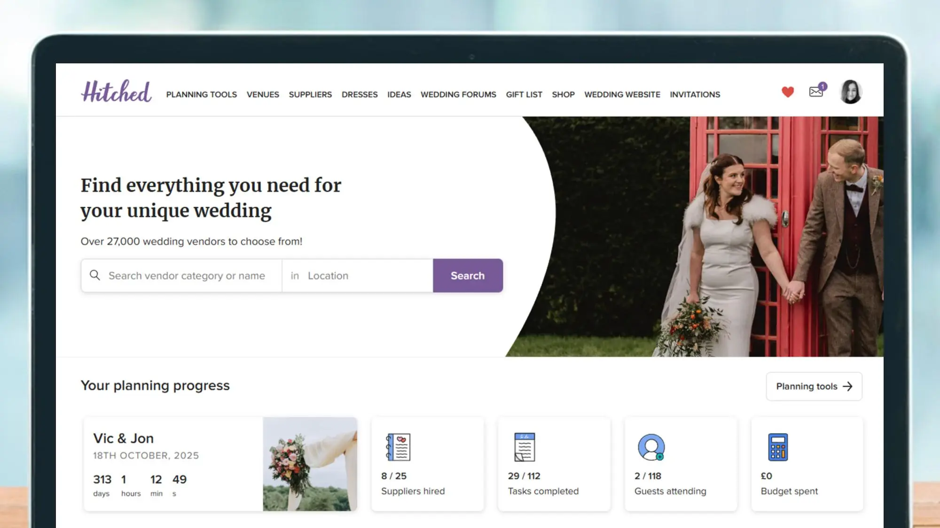
Task: Click the Your planning progress heading
Action: [x=155, y=385]
